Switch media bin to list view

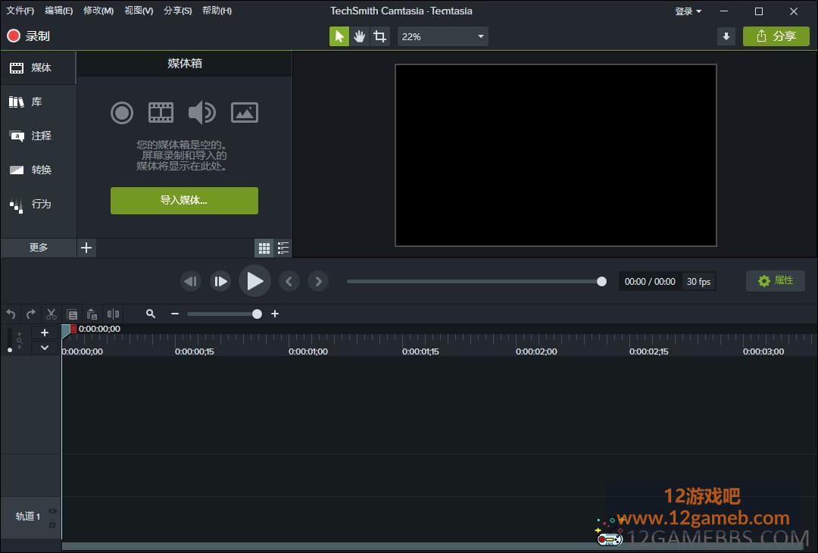coord(283,248)
